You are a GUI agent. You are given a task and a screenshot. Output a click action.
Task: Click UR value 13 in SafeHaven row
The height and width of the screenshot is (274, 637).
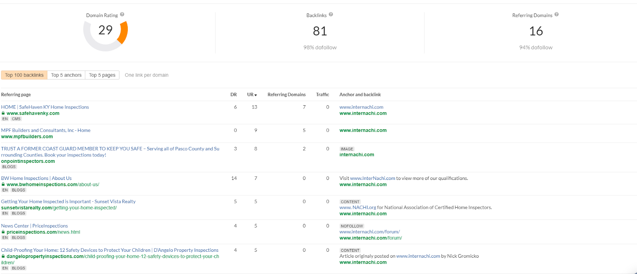point(254,107)
